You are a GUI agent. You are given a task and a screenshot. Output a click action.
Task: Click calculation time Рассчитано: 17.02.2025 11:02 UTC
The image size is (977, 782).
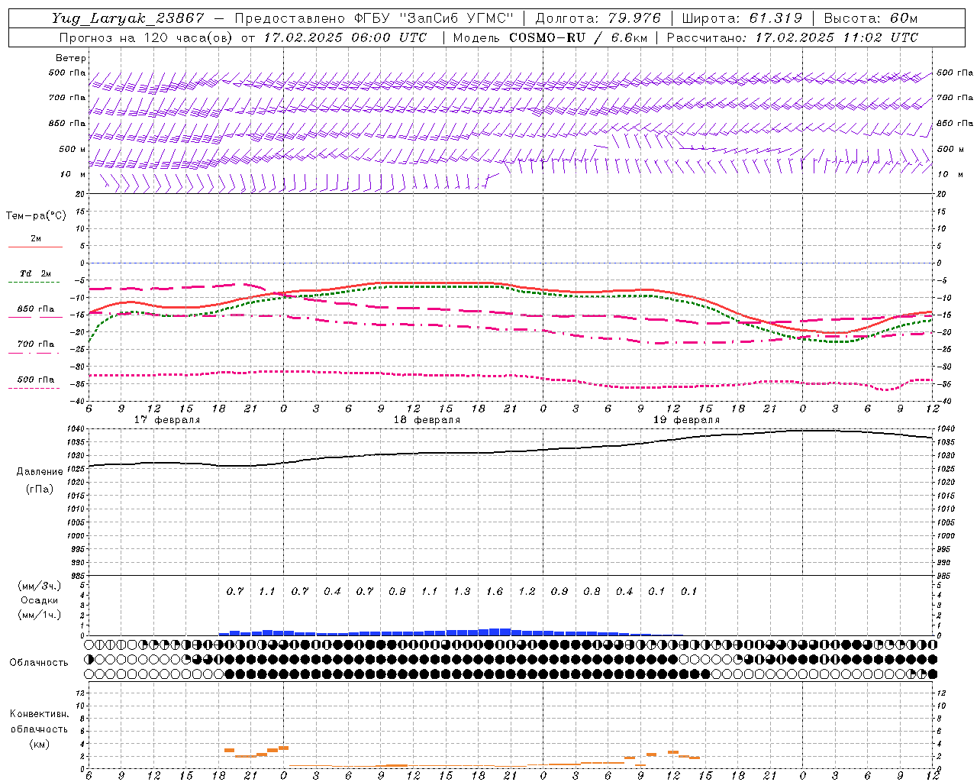[792, 37]
